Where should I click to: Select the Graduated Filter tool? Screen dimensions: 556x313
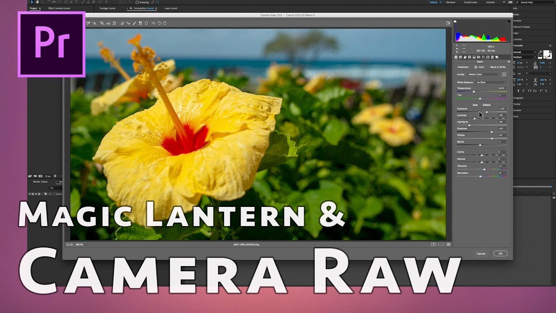pyautogui.click(x=140, y=23)
